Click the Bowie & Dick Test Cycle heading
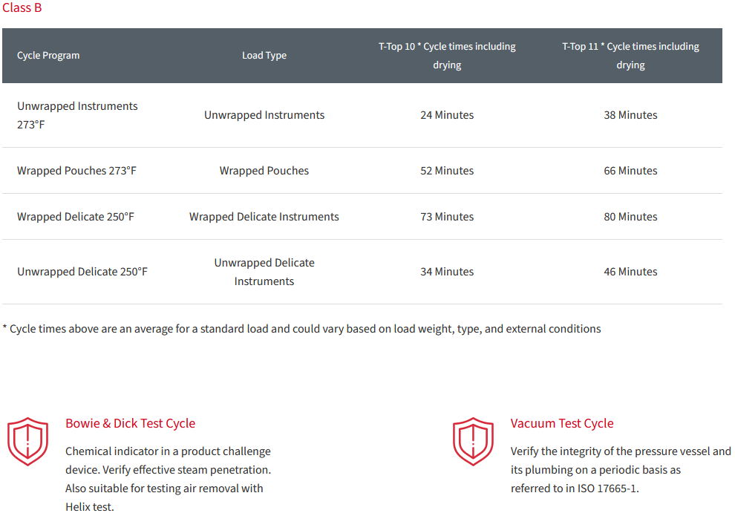Image resolution: width=735 pixels, height=513 pixels. [x=131, y=423]
